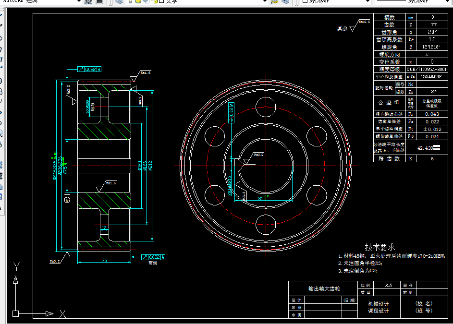Select the 6XØ20 hole callout
Screen dimensions: 453x324
[87, 107]
